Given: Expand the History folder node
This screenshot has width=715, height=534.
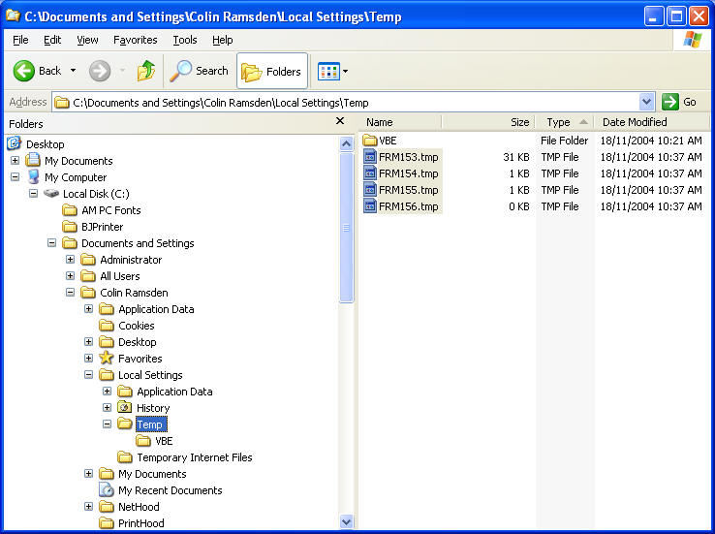Looking at the screenshot, I should point(107,407).
